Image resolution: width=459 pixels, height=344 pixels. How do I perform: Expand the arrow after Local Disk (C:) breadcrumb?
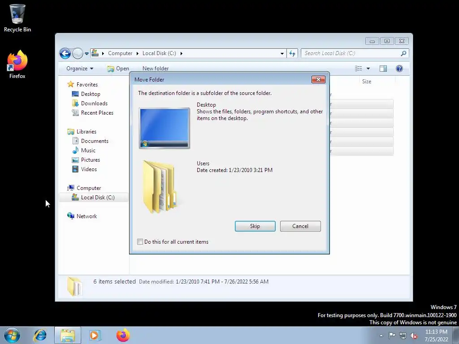[x=182, y=53]
